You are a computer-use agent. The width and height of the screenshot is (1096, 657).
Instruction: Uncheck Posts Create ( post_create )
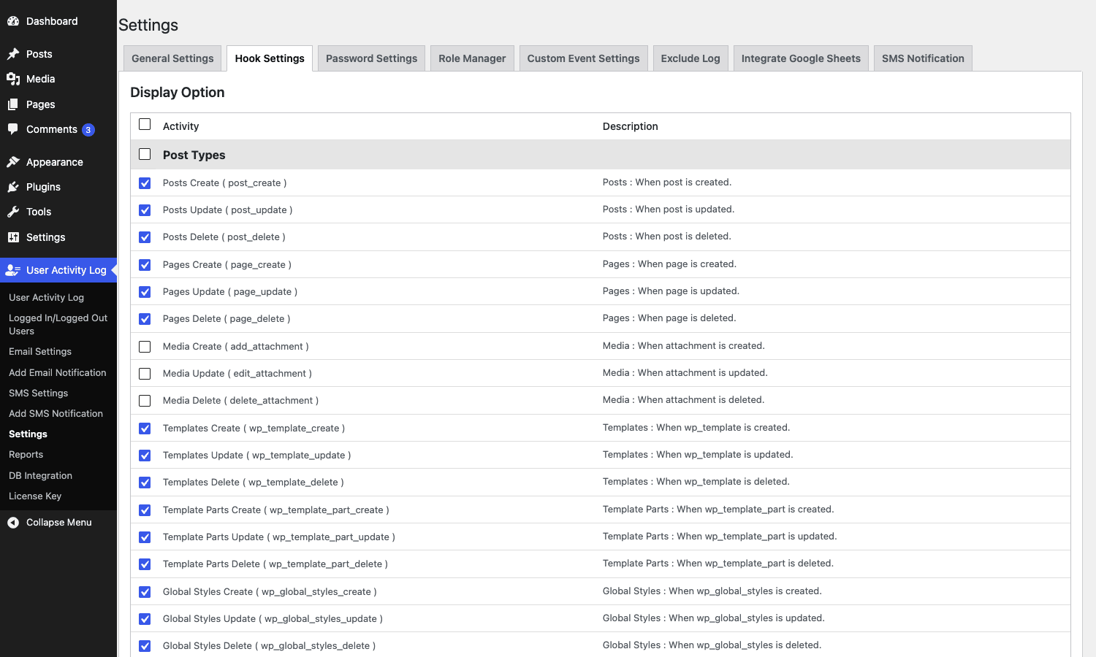point(145,183)
